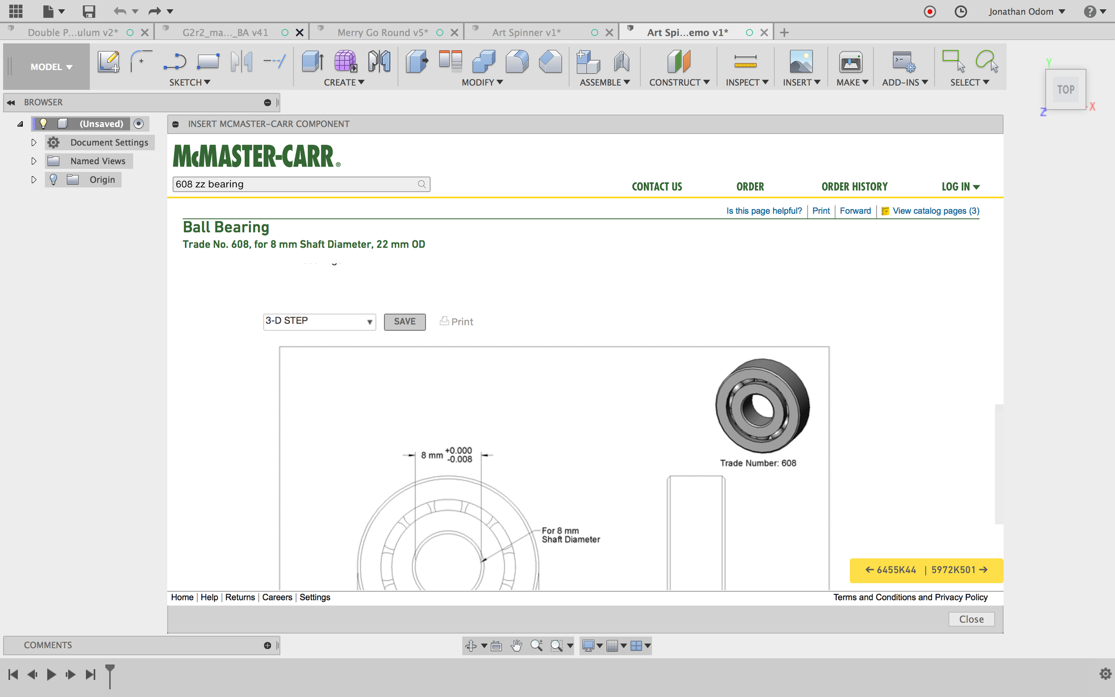Switch to the Merry Go Round v5 tab
The width and height of the screenshot is (1115, 697).
(382, 33)
